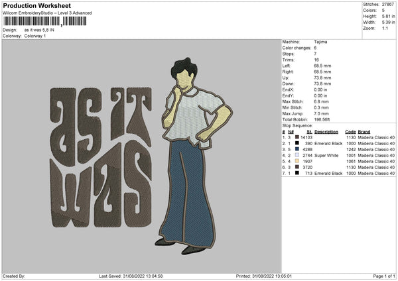Viewport: 398px width, 281px height.
Task: Click the 'Color changes:' label
Action: tap(297, 48)
